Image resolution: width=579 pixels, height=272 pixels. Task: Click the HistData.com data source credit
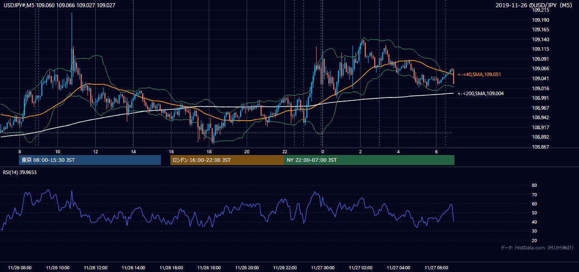[x=537, y=248]
